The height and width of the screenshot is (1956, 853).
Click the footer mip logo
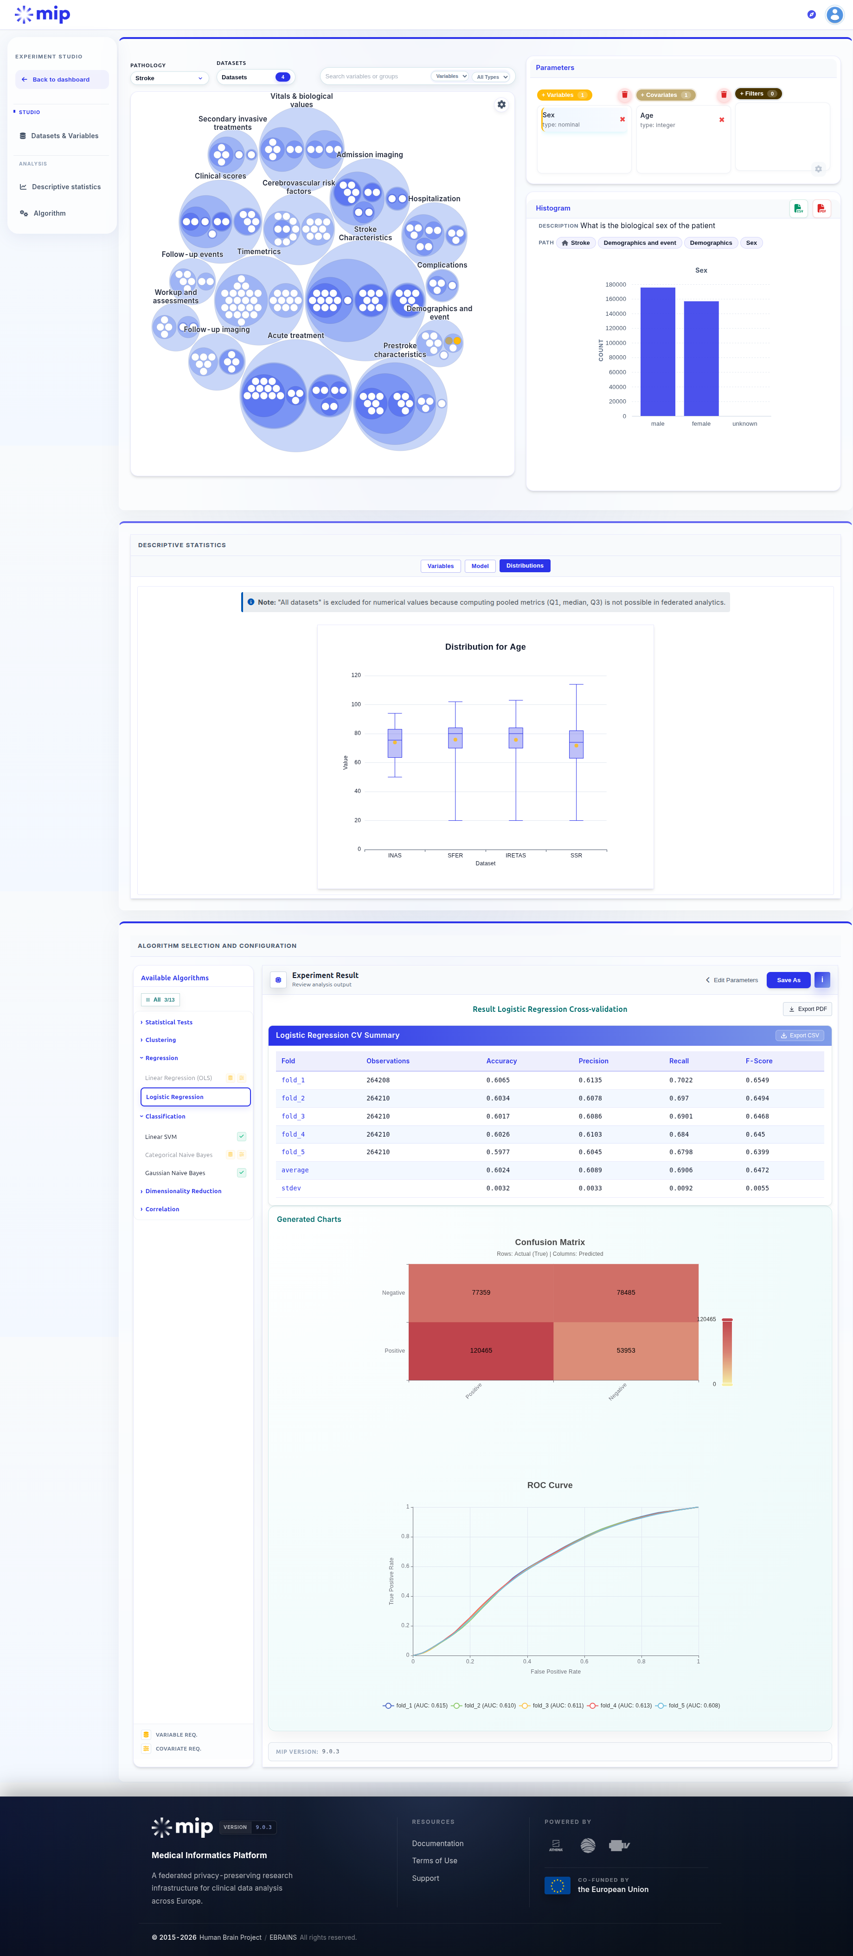pos(182,1827)
